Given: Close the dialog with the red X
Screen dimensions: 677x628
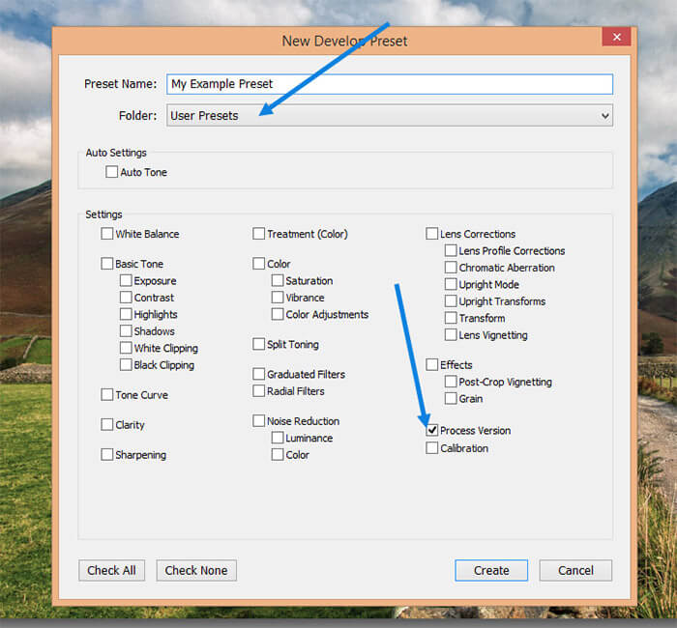Looking at the screenshot, I should [617, 37].
